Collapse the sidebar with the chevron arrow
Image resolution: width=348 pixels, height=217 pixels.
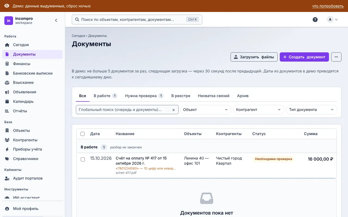[x=56, y=20]
